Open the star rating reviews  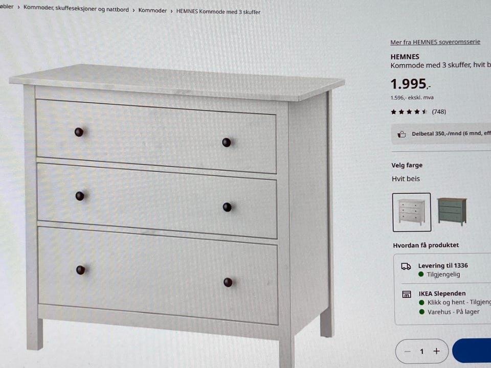pos(409,112)
